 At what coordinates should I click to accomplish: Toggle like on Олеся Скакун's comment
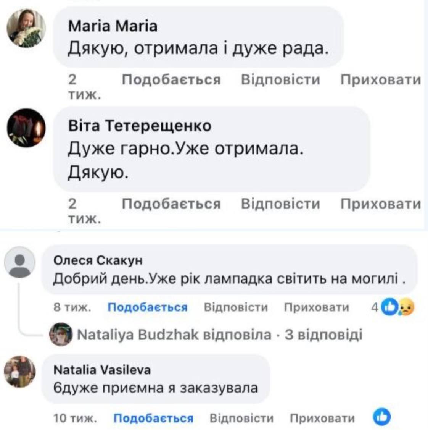tap(148, 307)
